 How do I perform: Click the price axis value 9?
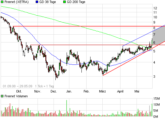[x=154, y=22]
